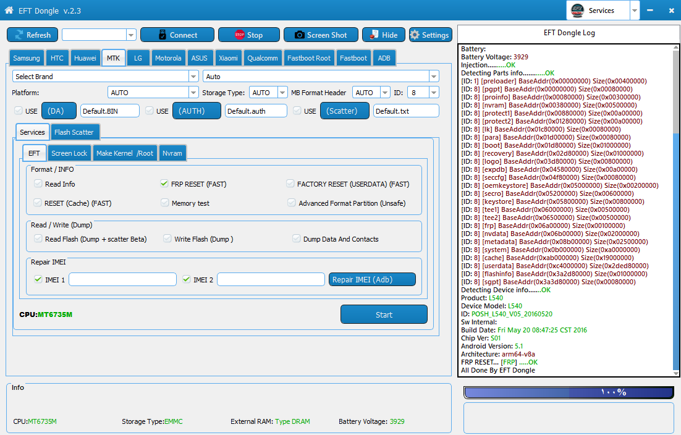Switch to the Motorola tab

pos(168,58)
